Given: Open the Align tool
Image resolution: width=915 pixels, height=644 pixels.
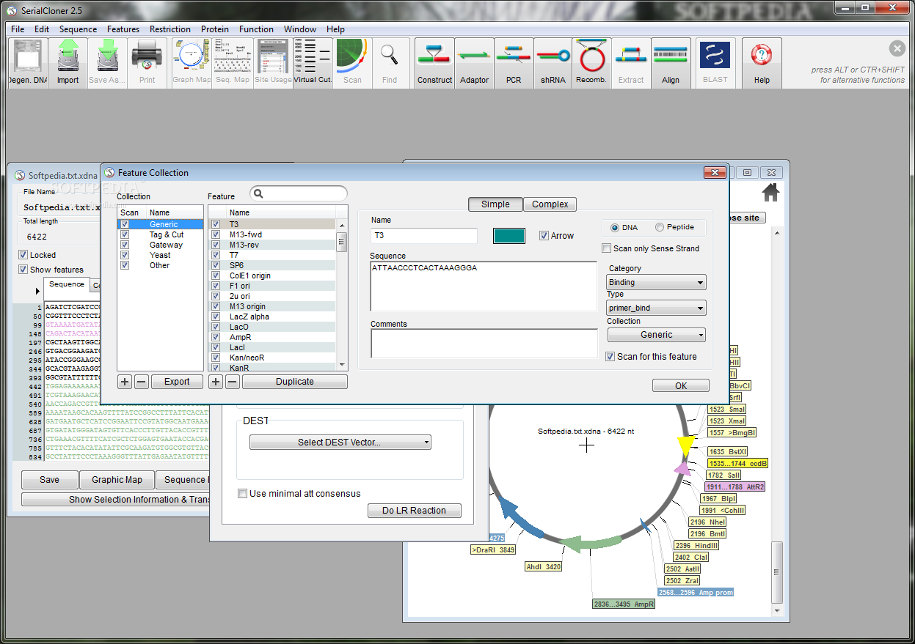Looking at the screenshot, I should click(671, 63).
